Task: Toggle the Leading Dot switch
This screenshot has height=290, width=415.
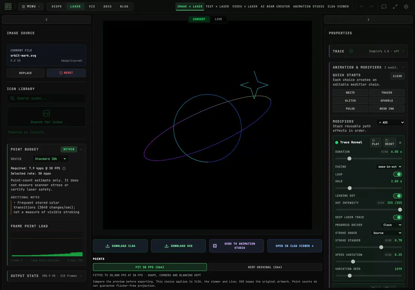Action: (397, 196)
